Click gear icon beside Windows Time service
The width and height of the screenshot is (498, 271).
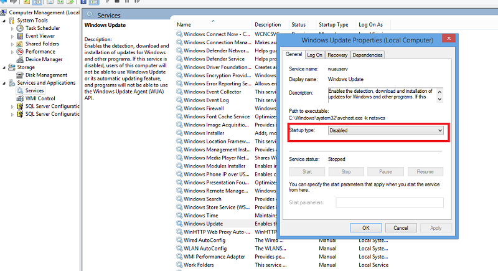[x=179, y=216]
